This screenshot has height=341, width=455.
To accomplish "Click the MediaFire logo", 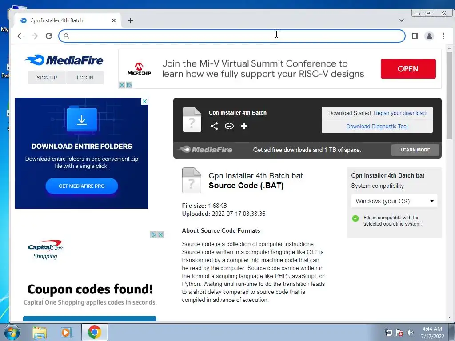I will click(x=64, y=60).
